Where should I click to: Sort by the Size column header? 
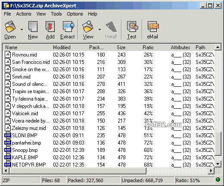[121, 47]
